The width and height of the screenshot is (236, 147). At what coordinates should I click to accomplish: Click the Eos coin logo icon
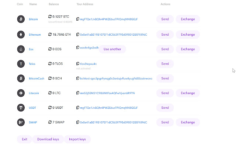[21, 49]
